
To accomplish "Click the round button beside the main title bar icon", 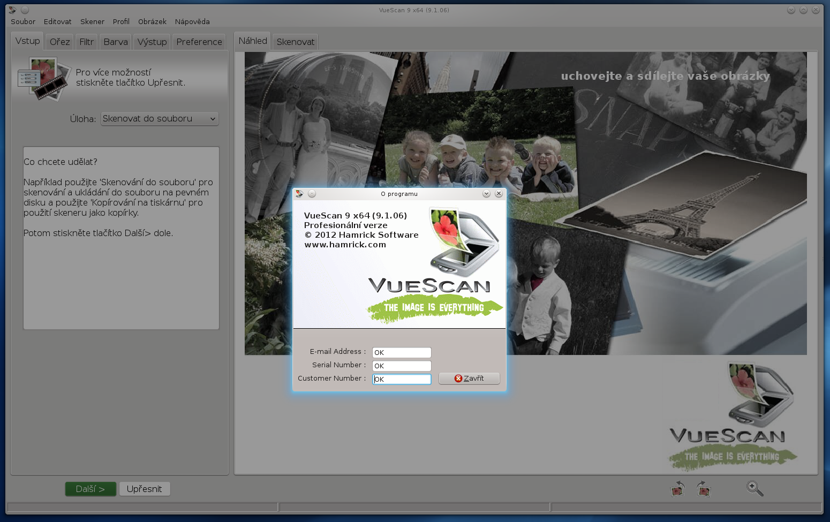I will click(25, 10).
